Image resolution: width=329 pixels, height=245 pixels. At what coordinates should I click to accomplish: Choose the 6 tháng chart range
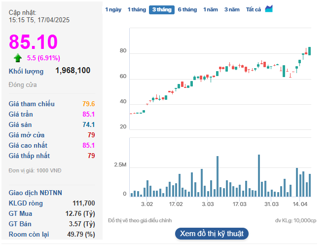(187, 9)
